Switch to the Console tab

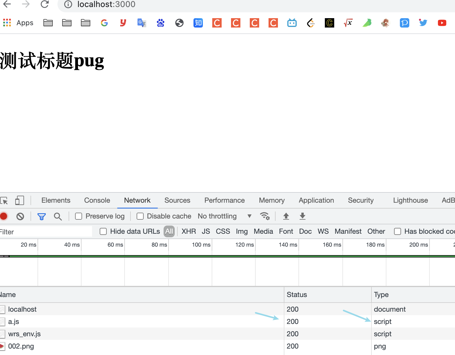(x=97, y=200)
